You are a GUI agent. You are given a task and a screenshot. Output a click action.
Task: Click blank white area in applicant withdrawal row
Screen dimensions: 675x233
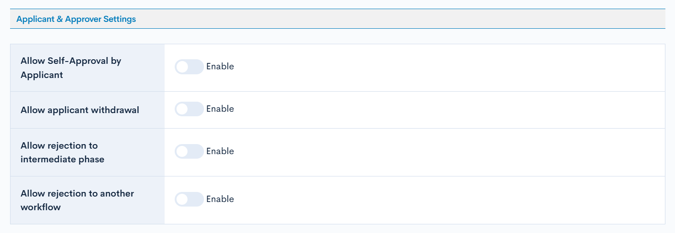(x=434, y=110)
